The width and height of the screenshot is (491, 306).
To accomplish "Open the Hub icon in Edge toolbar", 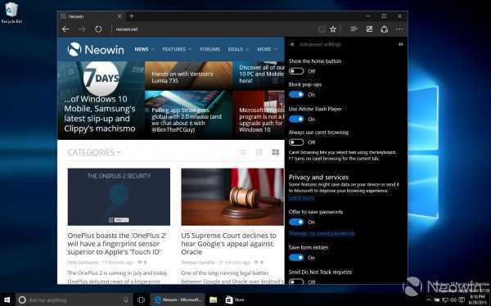I will click(354, 29).
